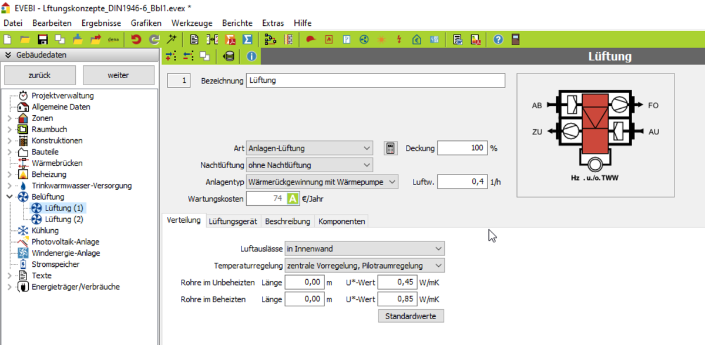Viewport: 705px width, 345px height.
Task: Click the brown door exit icon
Action: 515,39
